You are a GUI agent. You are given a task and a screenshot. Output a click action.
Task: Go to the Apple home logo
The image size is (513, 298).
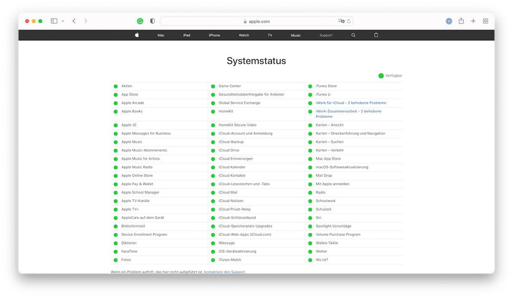point(137,35)
